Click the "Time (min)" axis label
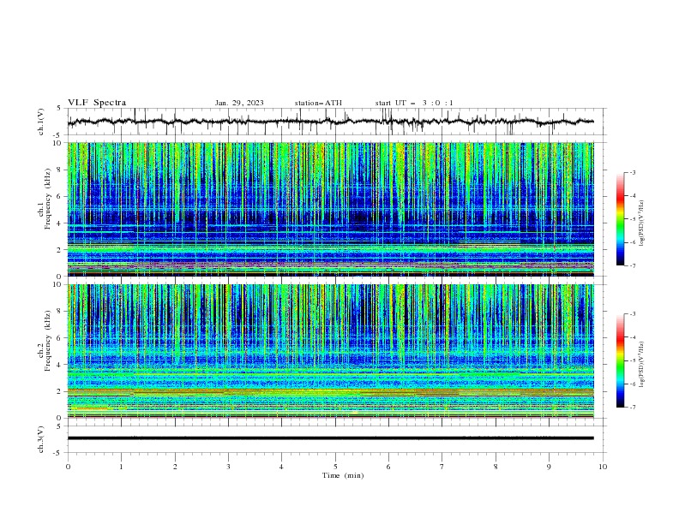This screenshot has width=679, height=524. click(x=343, y=475)
